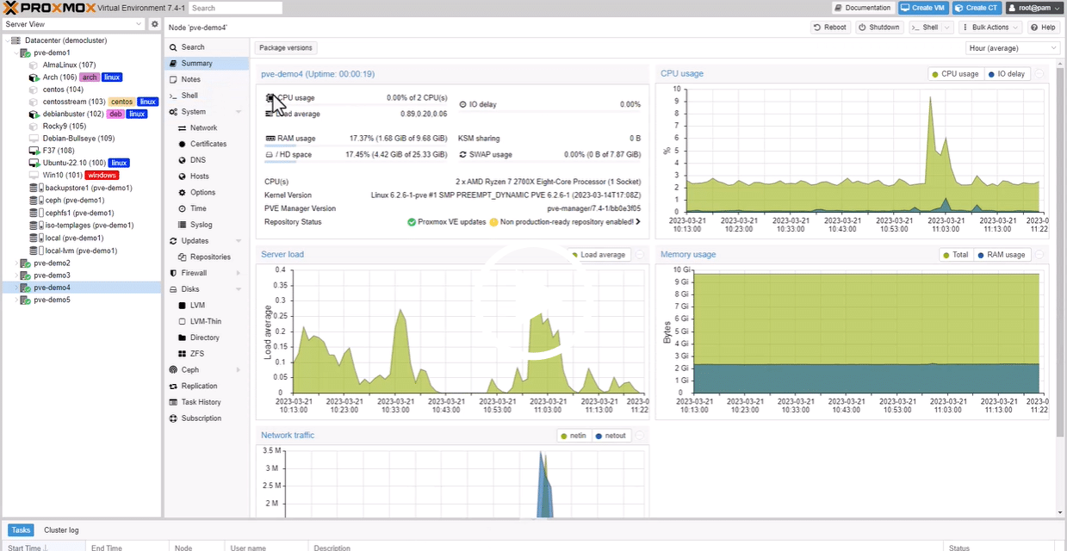Click the Certificates badge icon

point(182,144)
